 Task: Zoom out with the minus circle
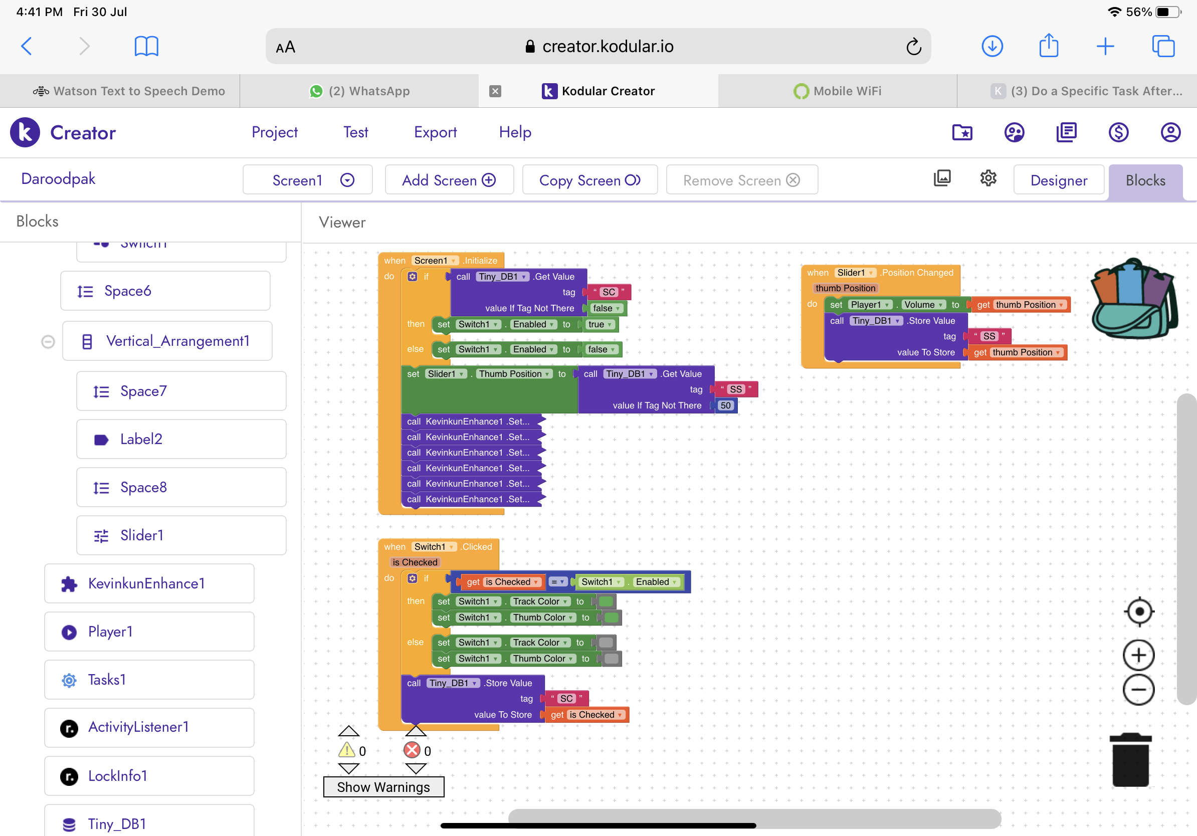[1139, 690]
